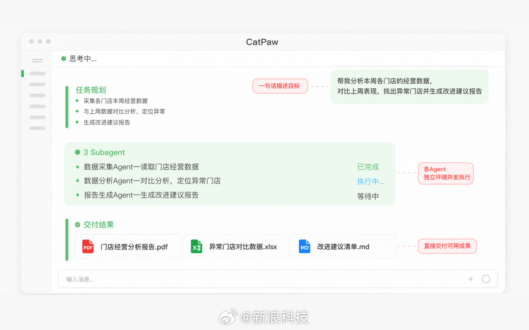529x330 pixels.
Task: Open the MD icon of 改进建议清单.md
Action: point(304,247)
